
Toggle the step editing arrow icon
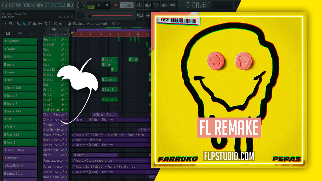pyautogui.click(x=148, y=16)
